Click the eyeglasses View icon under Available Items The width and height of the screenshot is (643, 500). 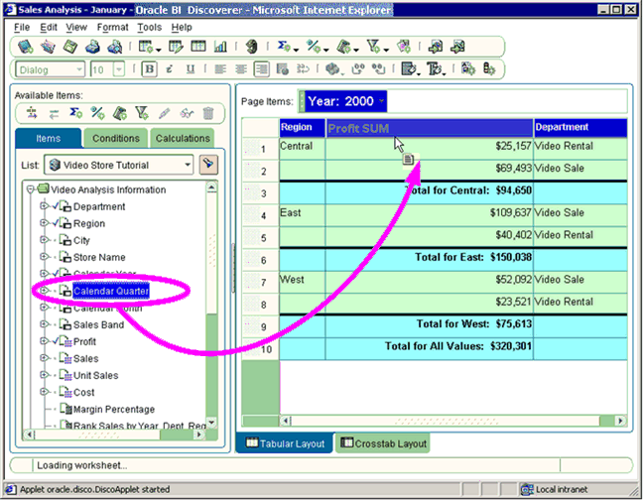click(187, 113)
